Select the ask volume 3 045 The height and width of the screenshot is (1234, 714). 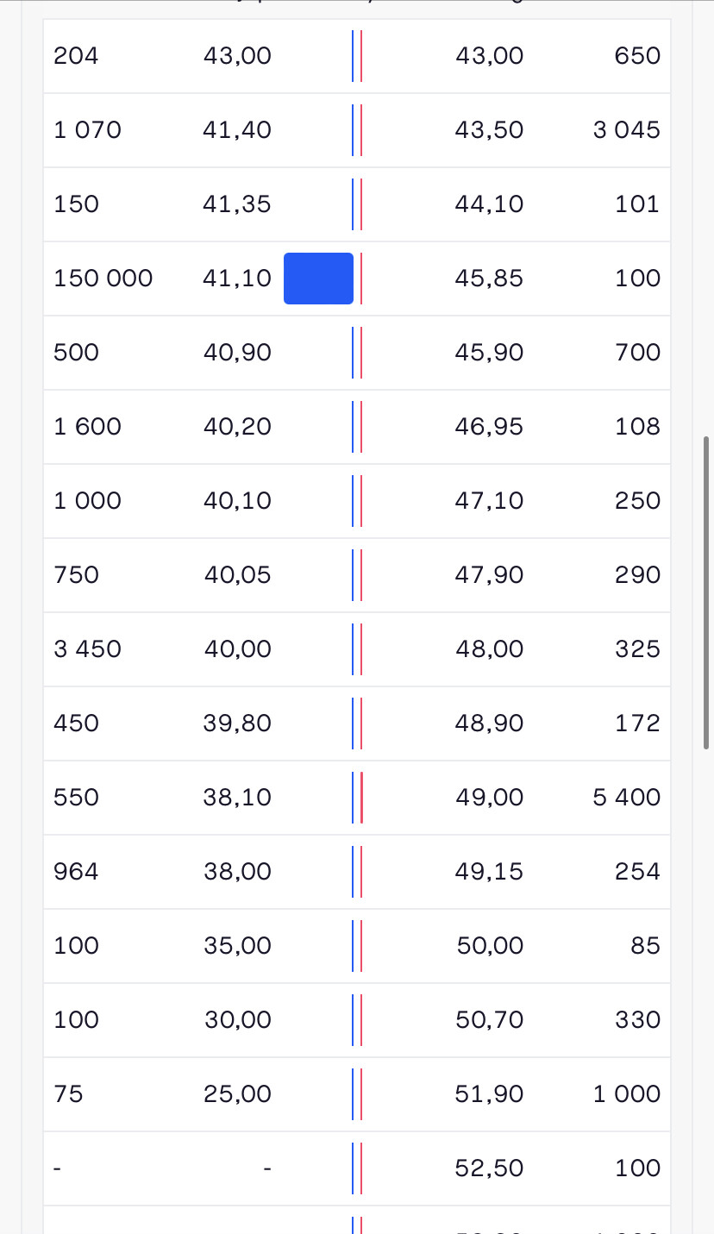[626, 130]
